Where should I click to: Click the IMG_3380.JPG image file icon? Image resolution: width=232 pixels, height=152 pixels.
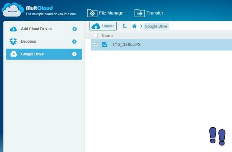coord(105,44)
